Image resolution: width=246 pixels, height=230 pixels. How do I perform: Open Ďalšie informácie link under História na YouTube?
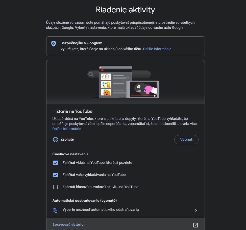click(x=66, y=129)
